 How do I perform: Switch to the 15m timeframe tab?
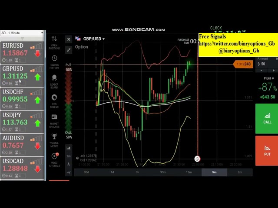click(189, 172)
